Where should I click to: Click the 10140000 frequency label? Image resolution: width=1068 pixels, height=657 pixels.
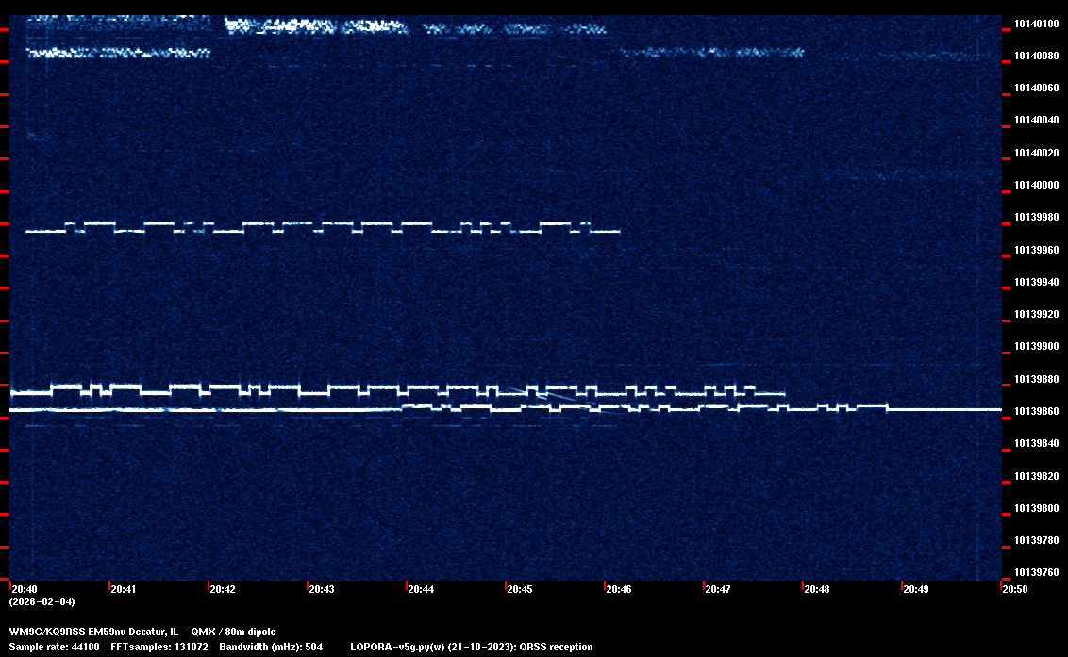1036,185
